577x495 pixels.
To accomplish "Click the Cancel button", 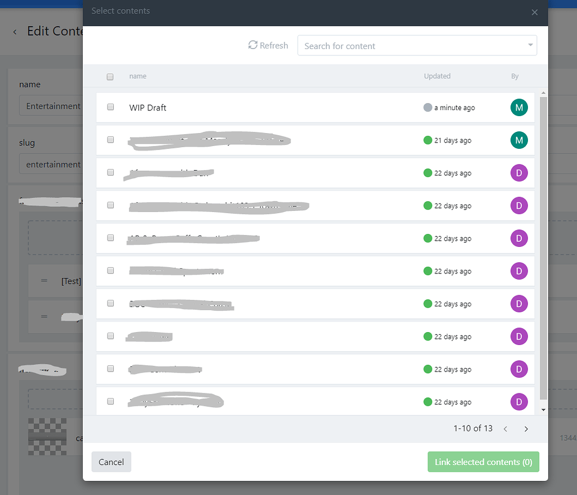I will coord(111,462).
